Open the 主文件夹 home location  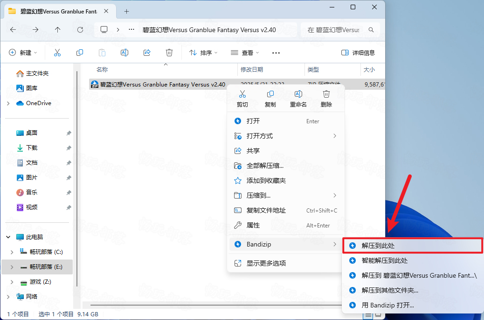33,73
